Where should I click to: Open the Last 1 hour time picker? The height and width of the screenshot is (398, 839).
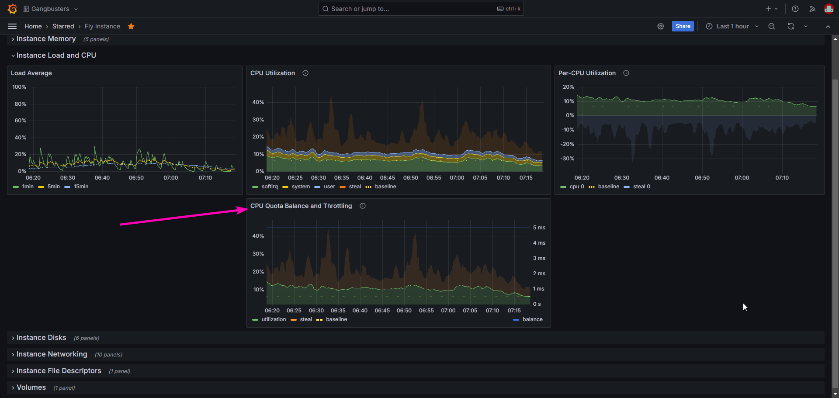pyautogui.click(x=732, y=26)
